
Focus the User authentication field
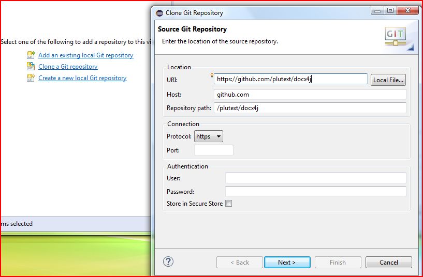coord(316,178)
